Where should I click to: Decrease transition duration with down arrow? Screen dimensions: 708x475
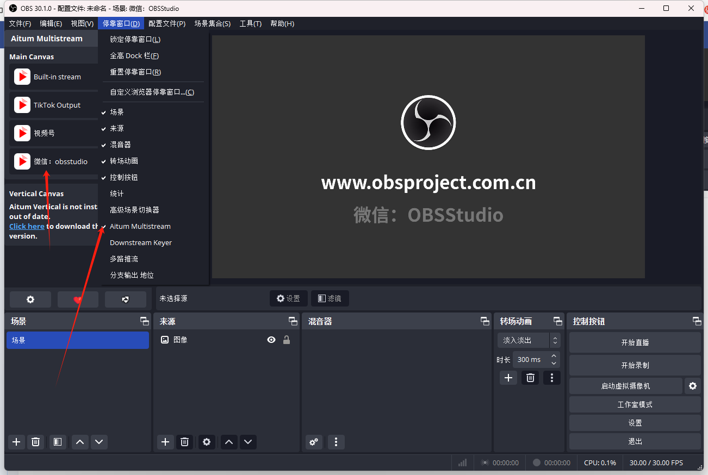pos(554,363)
